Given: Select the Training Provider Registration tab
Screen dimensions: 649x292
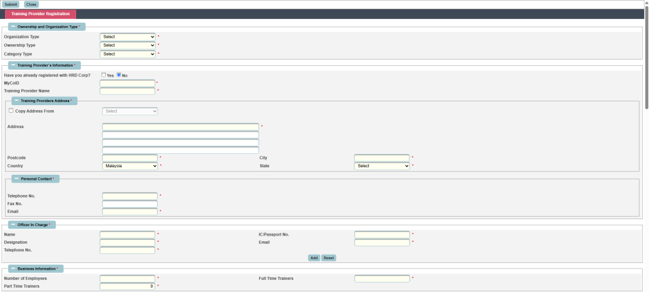Looking at the screenshot, I should point(41,13).
